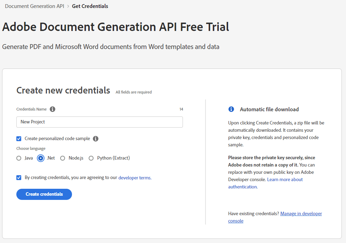Click the breadcrumb separator chevron
Viewport: 346px width, 243px height.
(x=68, y=6)
